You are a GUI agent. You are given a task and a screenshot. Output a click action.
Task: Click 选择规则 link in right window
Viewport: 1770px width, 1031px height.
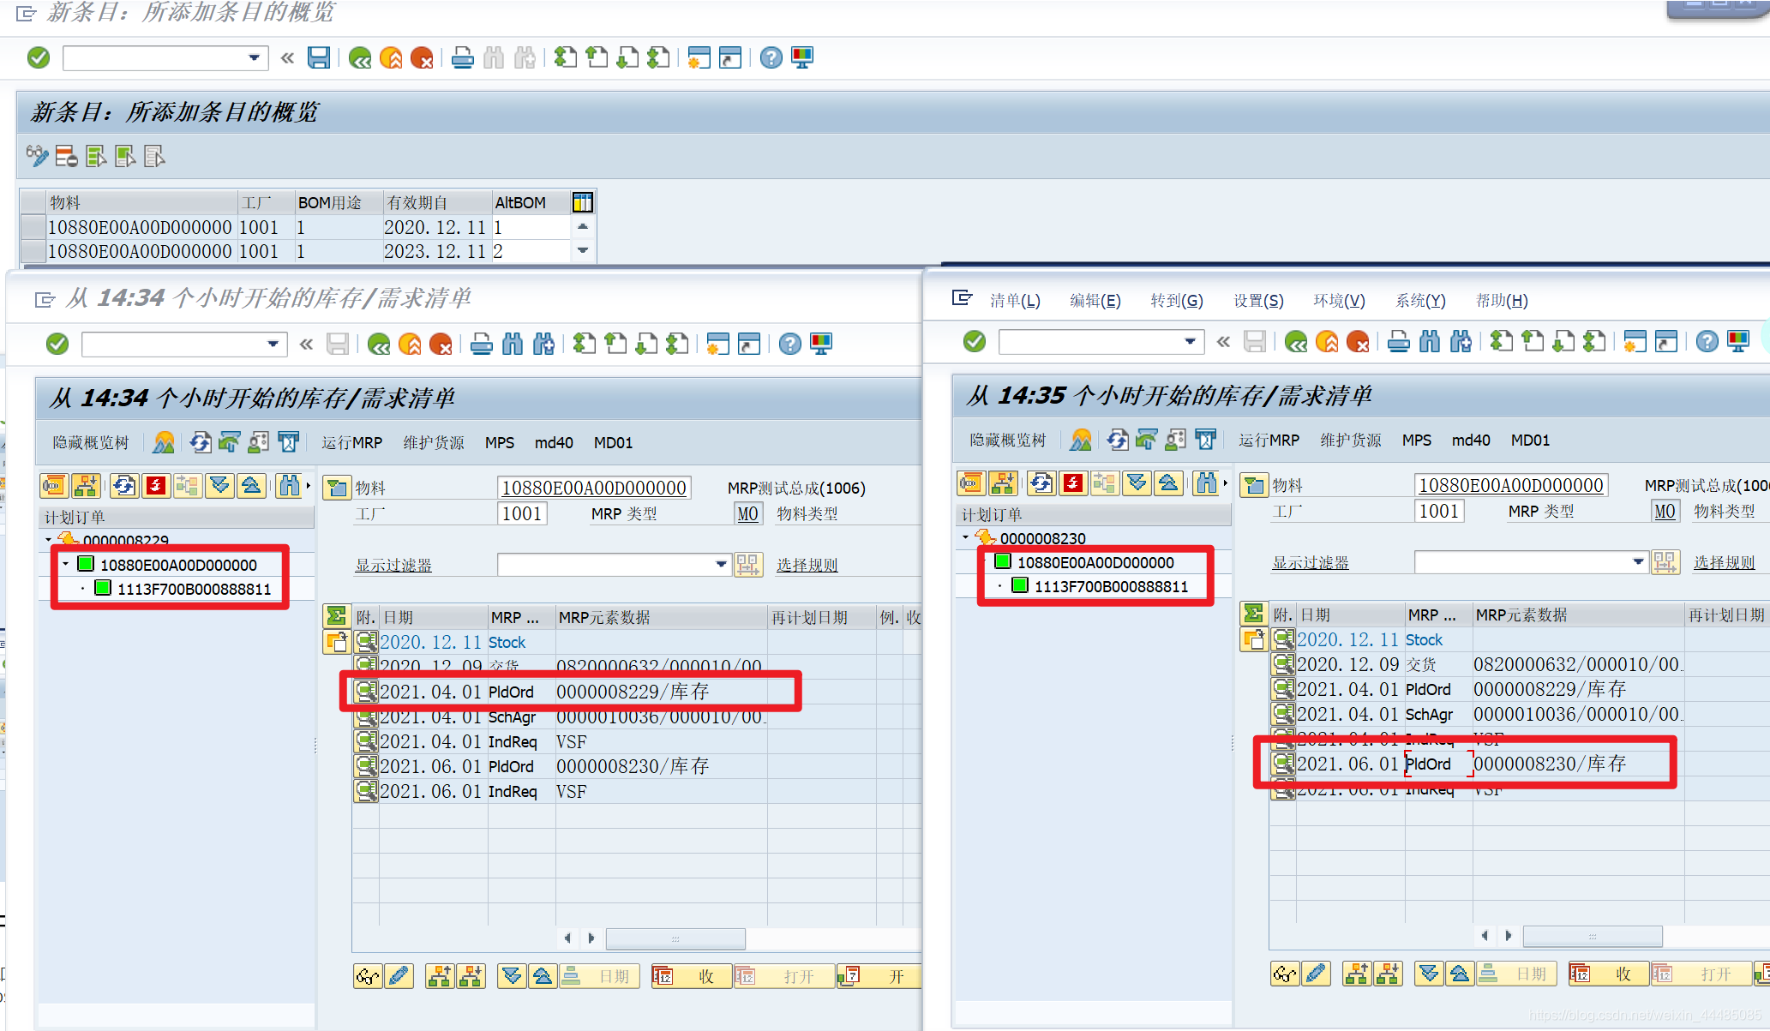coord(1724,562)
